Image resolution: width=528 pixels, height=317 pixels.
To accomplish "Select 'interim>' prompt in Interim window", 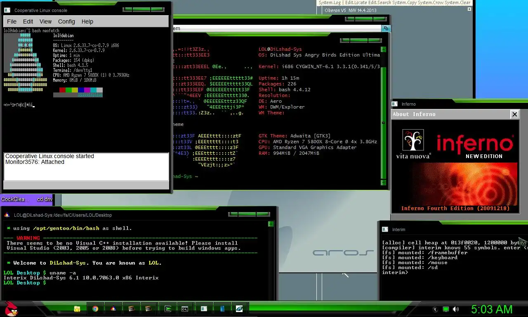I will [395, 272].
